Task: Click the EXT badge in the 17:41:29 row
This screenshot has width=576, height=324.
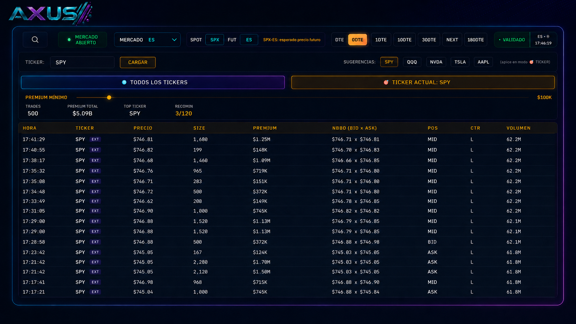Action: pyautogui.click(x=95, y=139)
